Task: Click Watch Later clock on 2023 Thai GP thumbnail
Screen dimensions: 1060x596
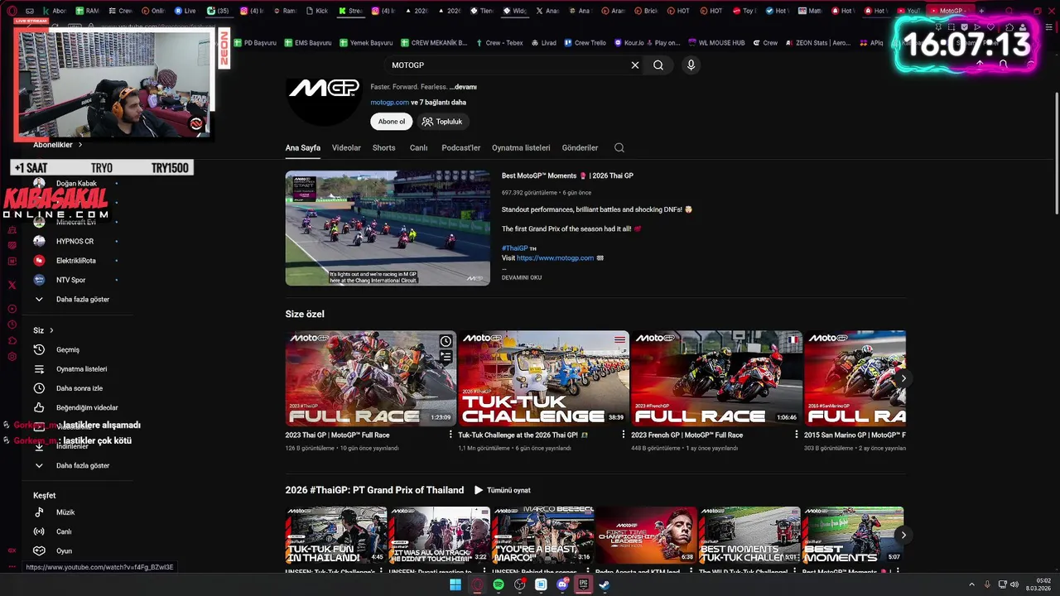Action: pos(446,341)
